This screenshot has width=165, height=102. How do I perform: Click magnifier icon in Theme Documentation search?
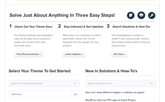pos(75,83)
